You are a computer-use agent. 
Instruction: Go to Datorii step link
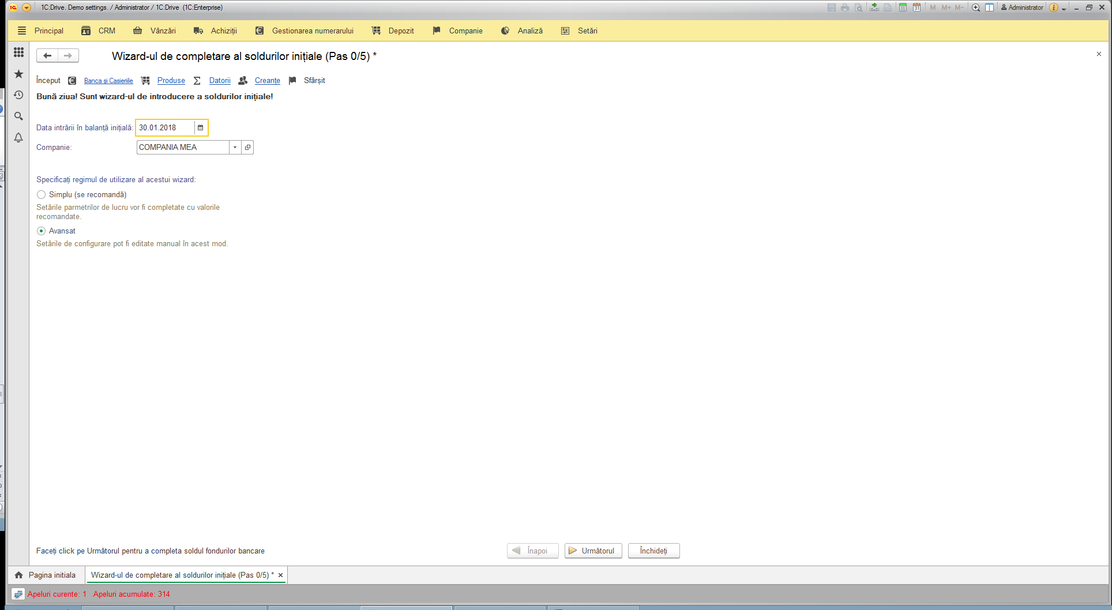tap(220, 81)
